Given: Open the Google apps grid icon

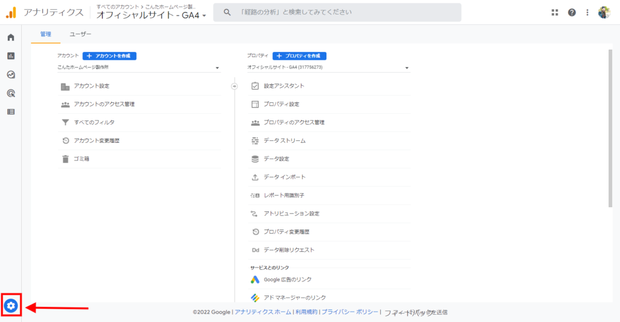Looking at the screenshot, I should pyautogui.click(x=555, y=13).
